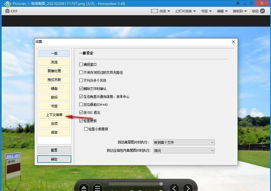Switch to 图像处理 settings category

[54, 71]
